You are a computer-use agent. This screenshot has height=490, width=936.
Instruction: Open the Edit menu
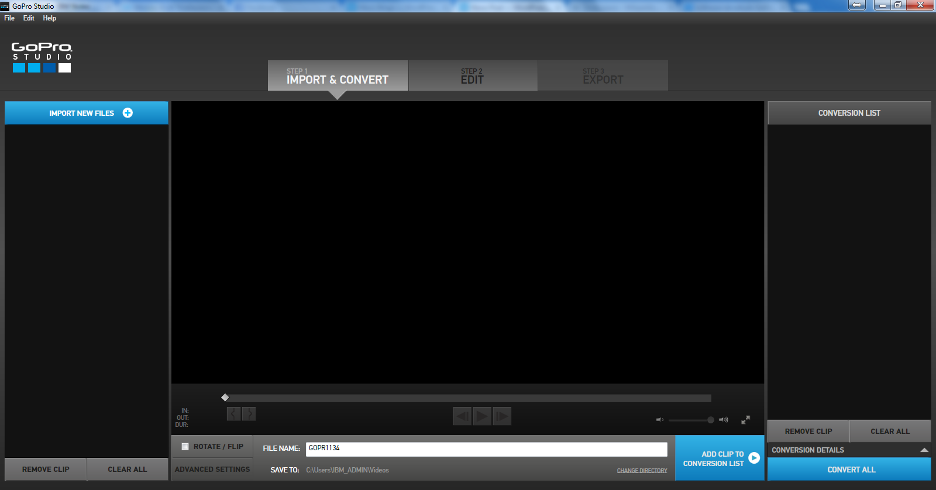29,18
